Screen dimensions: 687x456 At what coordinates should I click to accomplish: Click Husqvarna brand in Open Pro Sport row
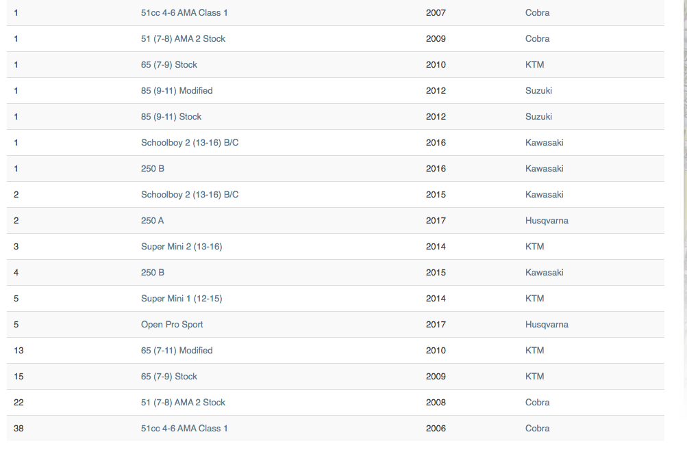pos(547,325)
